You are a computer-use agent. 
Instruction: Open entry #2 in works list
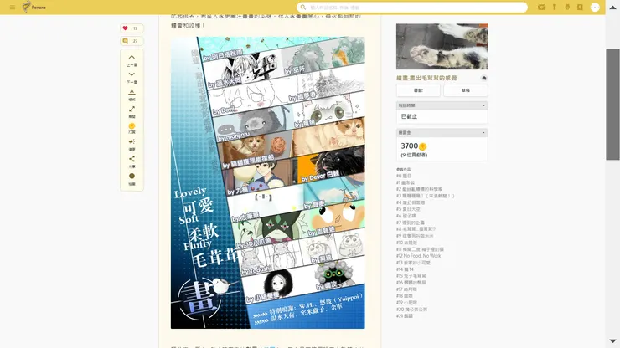coord(419,189)
